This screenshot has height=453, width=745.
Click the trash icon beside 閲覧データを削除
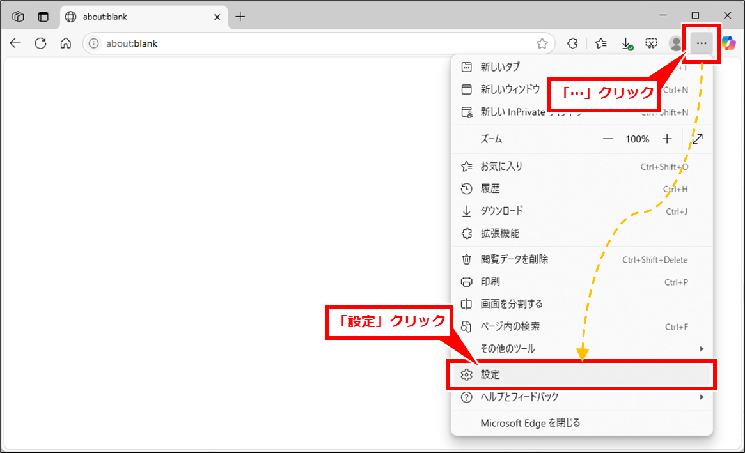(467, 259)
